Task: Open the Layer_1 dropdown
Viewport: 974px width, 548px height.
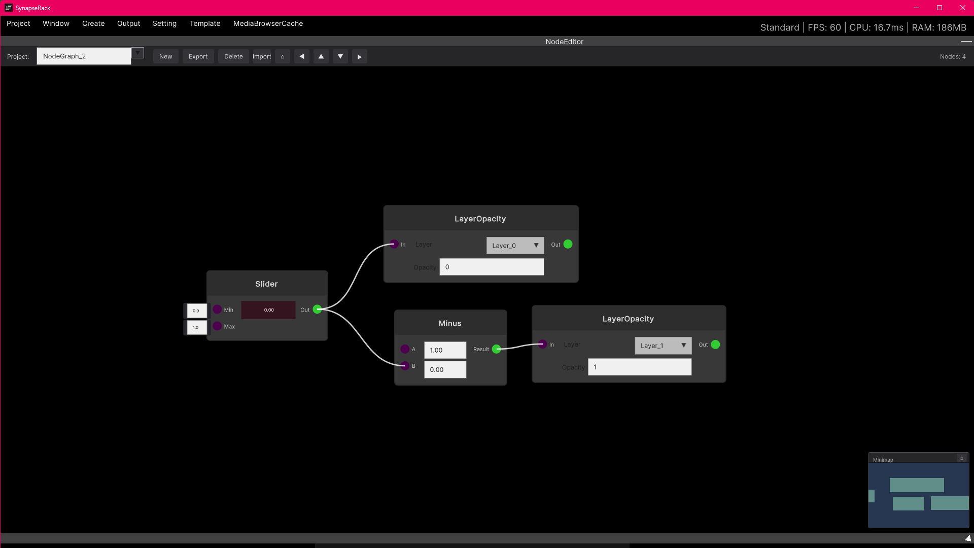Action: pyautogui.click(x=663, y=346)
